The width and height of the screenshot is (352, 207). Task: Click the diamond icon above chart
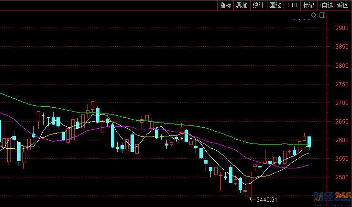point(313,15)
